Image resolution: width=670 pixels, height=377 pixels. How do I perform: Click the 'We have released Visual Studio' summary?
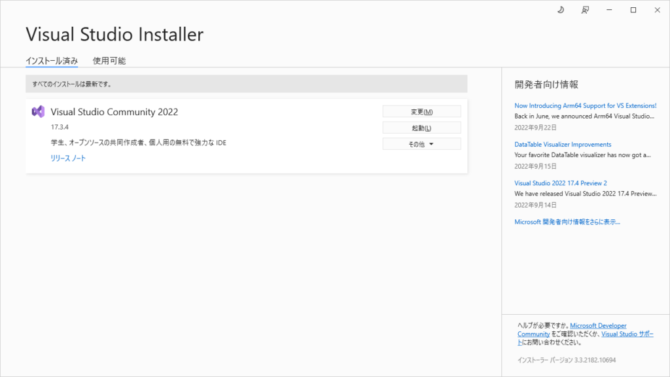[x=586, y=194]
